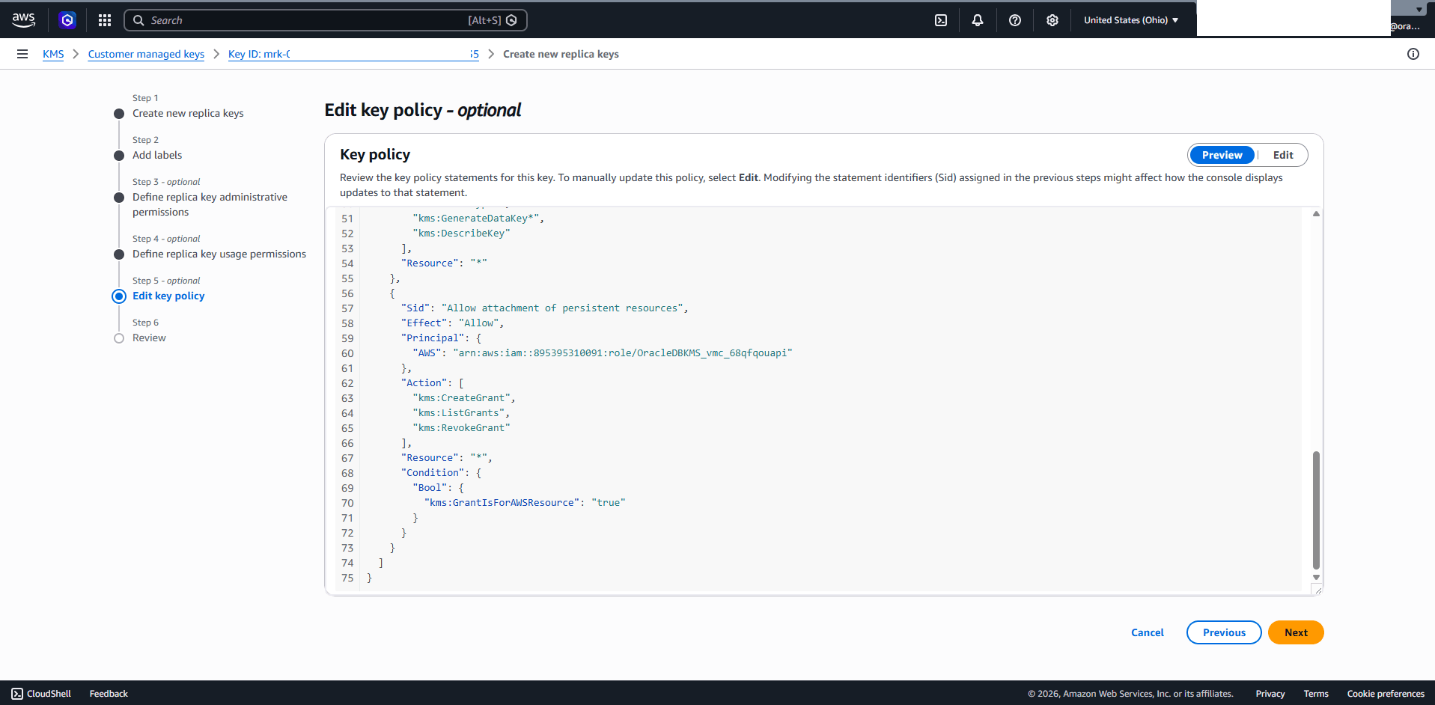
Task: Switch the key policy to Edit mode
Action: point(1282,155)
